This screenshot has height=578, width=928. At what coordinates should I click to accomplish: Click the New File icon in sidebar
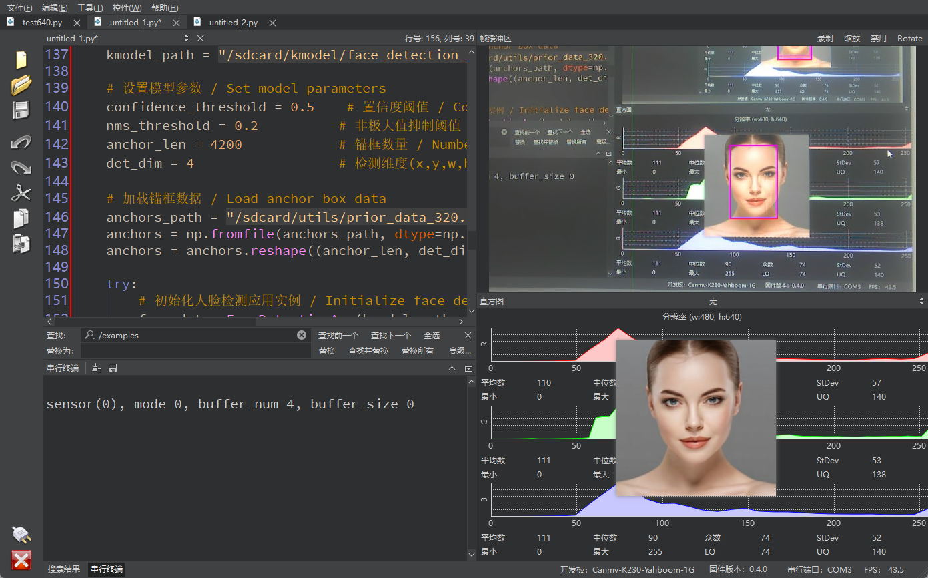pos(21,60)
